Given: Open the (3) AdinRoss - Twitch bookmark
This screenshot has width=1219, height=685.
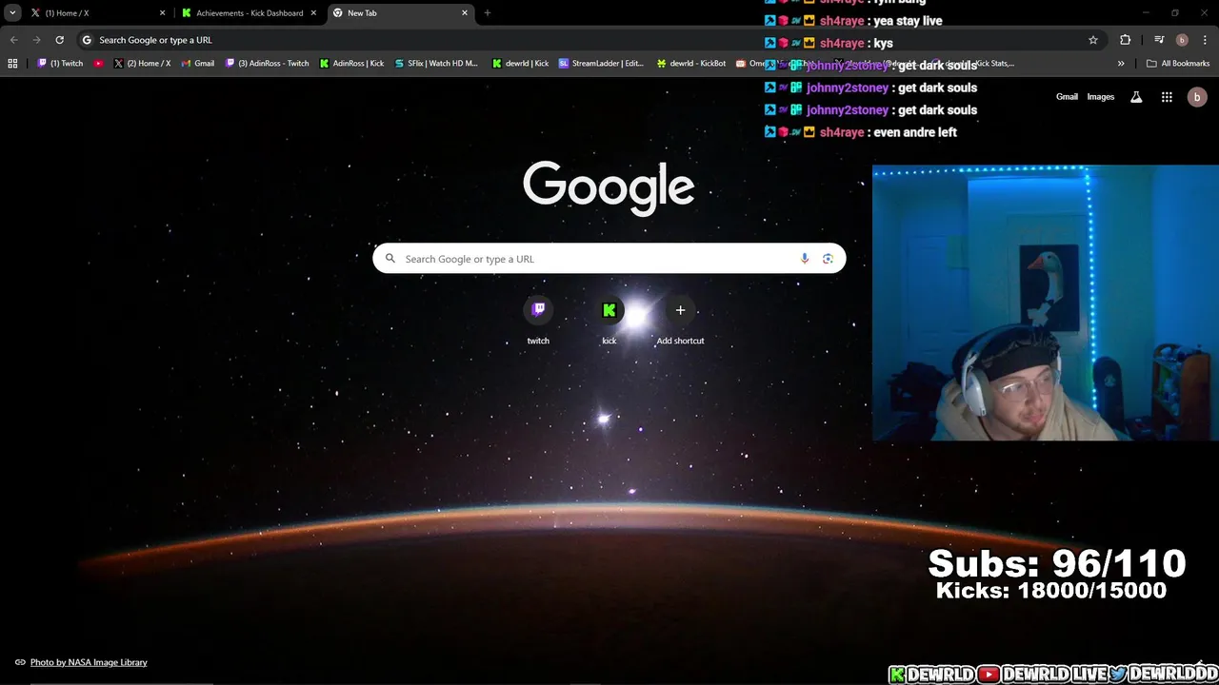Looking at the screenshot, I should (x=268, y=64).
